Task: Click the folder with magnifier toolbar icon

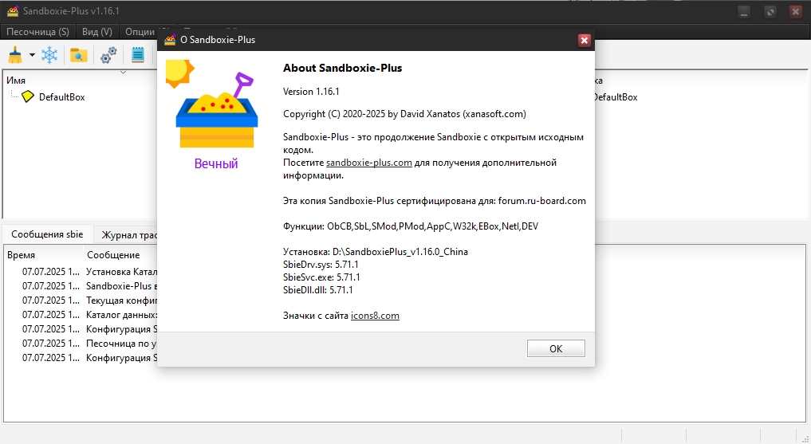Action: pos(79,55)
